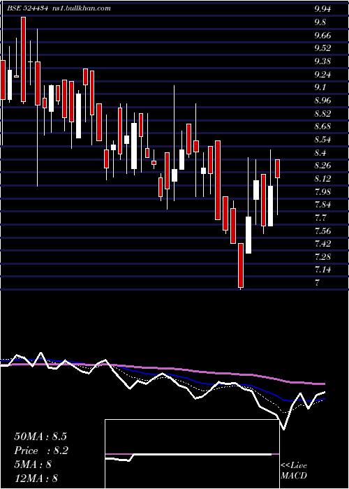The image size is (349, 489).
Task: Click the lowest red candle bottoming at 7
Action: tap(241, 265)
